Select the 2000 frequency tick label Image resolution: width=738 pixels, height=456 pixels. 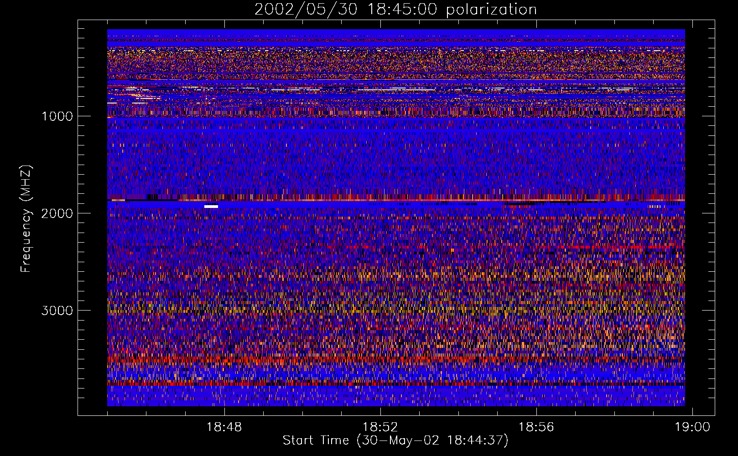pyautogui.click(x=57, y=213)
